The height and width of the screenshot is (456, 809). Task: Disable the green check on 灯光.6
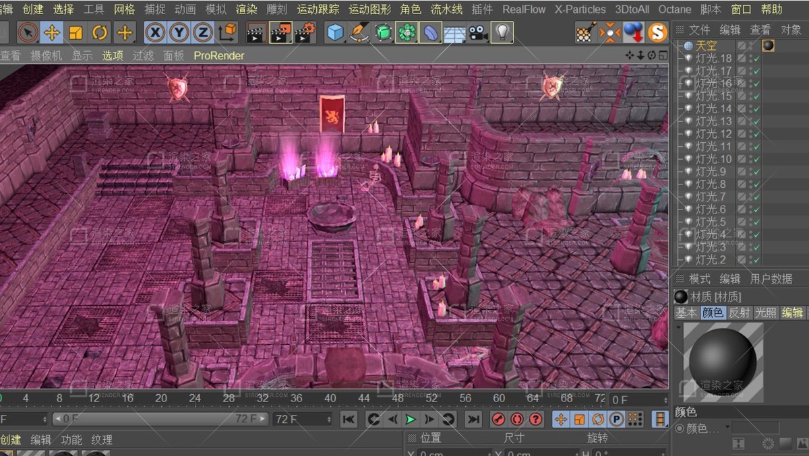click(x=757, y=209)
